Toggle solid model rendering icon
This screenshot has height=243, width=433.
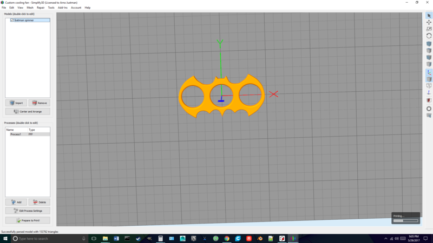pyautogui.click(x=429, y=79)
